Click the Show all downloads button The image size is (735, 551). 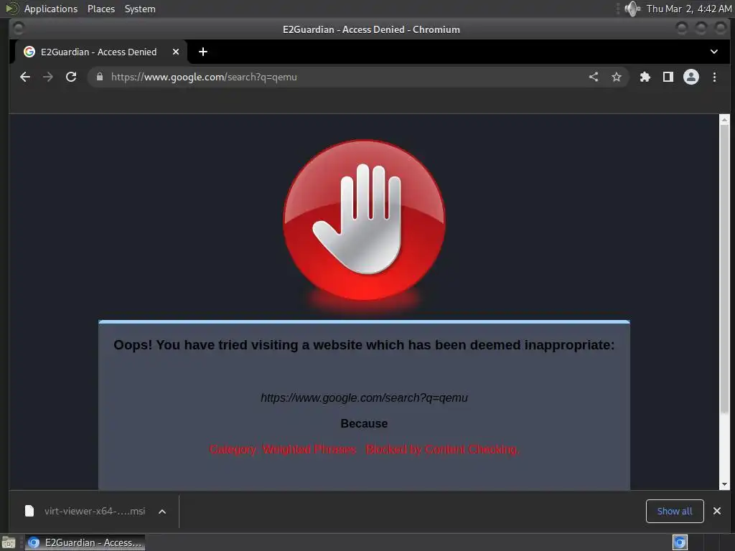675,511
